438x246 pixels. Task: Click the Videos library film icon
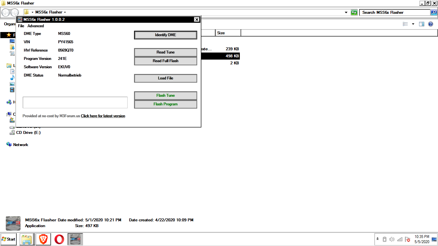pos(12,90)
